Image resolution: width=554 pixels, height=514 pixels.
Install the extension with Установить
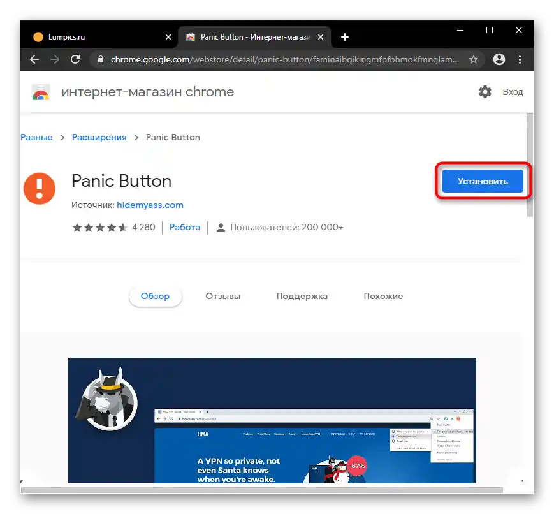483,181
